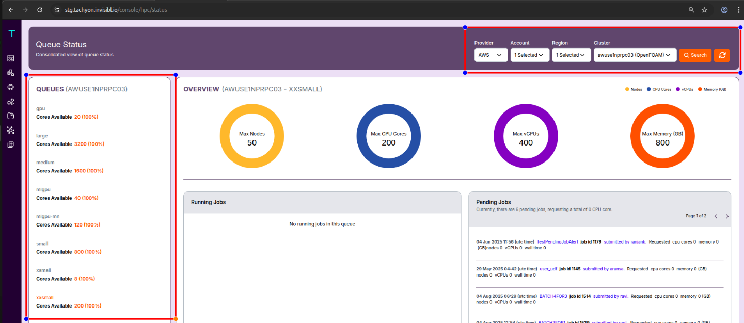This screenshot has width=744, height=323.
Task: Open the user_udf job link
Action: click(548, 269)
